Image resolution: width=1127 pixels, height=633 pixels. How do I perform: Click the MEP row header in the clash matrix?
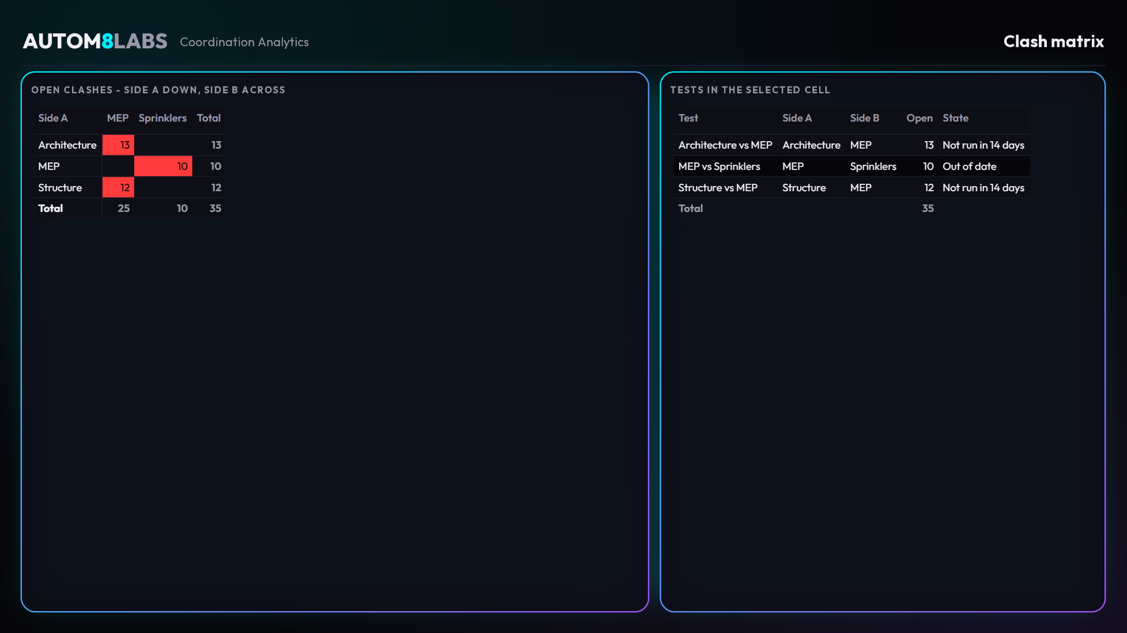tap(49, 166)
